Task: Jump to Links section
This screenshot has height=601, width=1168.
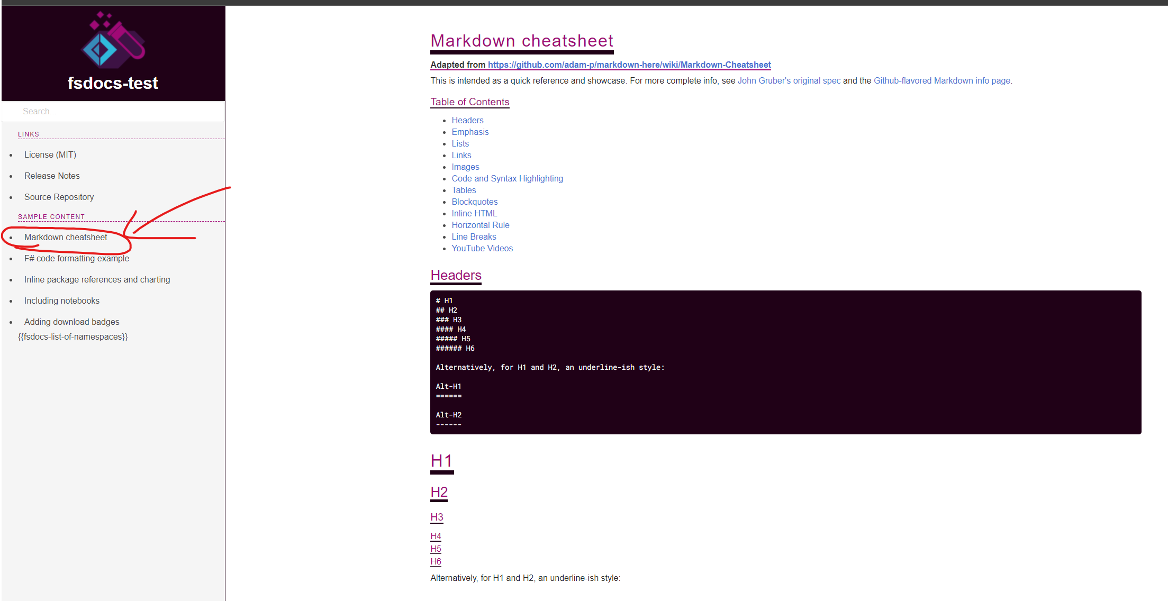Action: click(461, 155)
